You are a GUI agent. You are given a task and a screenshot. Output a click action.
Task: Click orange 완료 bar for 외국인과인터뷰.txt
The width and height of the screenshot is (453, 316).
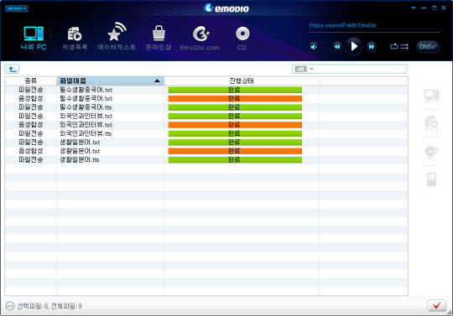click(x=235, y=125)
